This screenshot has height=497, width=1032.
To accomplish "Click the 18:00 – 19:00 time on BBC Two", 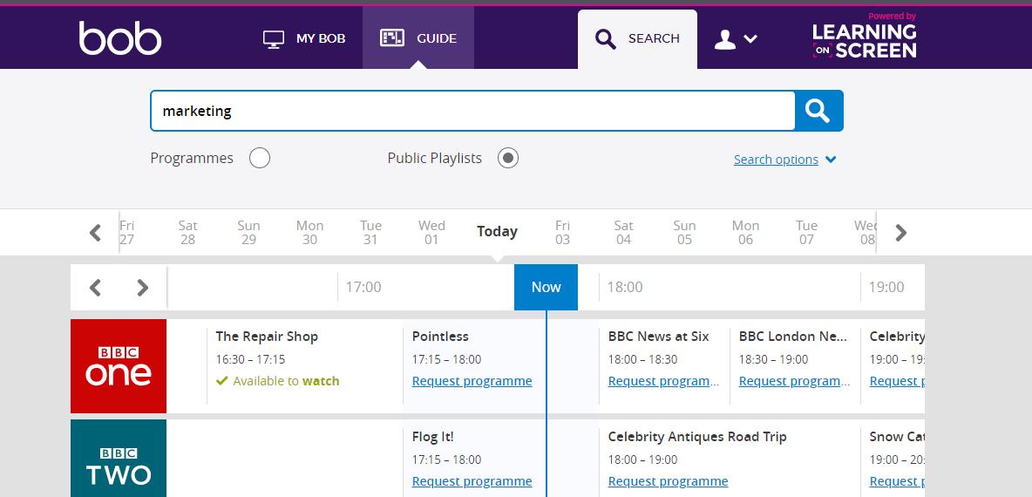I will coord(642,460).
